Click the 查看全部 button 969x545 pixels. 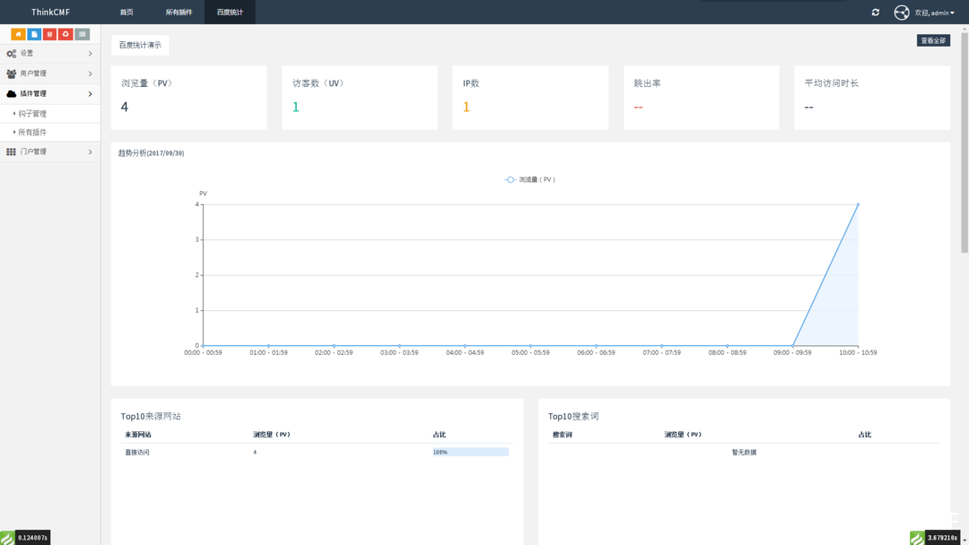[933, 40]
